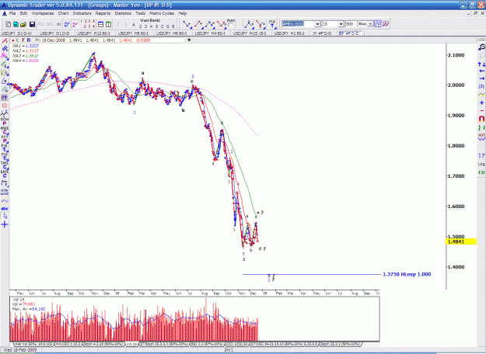This screenshot has height=354, width=486.
Task: Click the magenta wave indicator icon
Action: 75,24
